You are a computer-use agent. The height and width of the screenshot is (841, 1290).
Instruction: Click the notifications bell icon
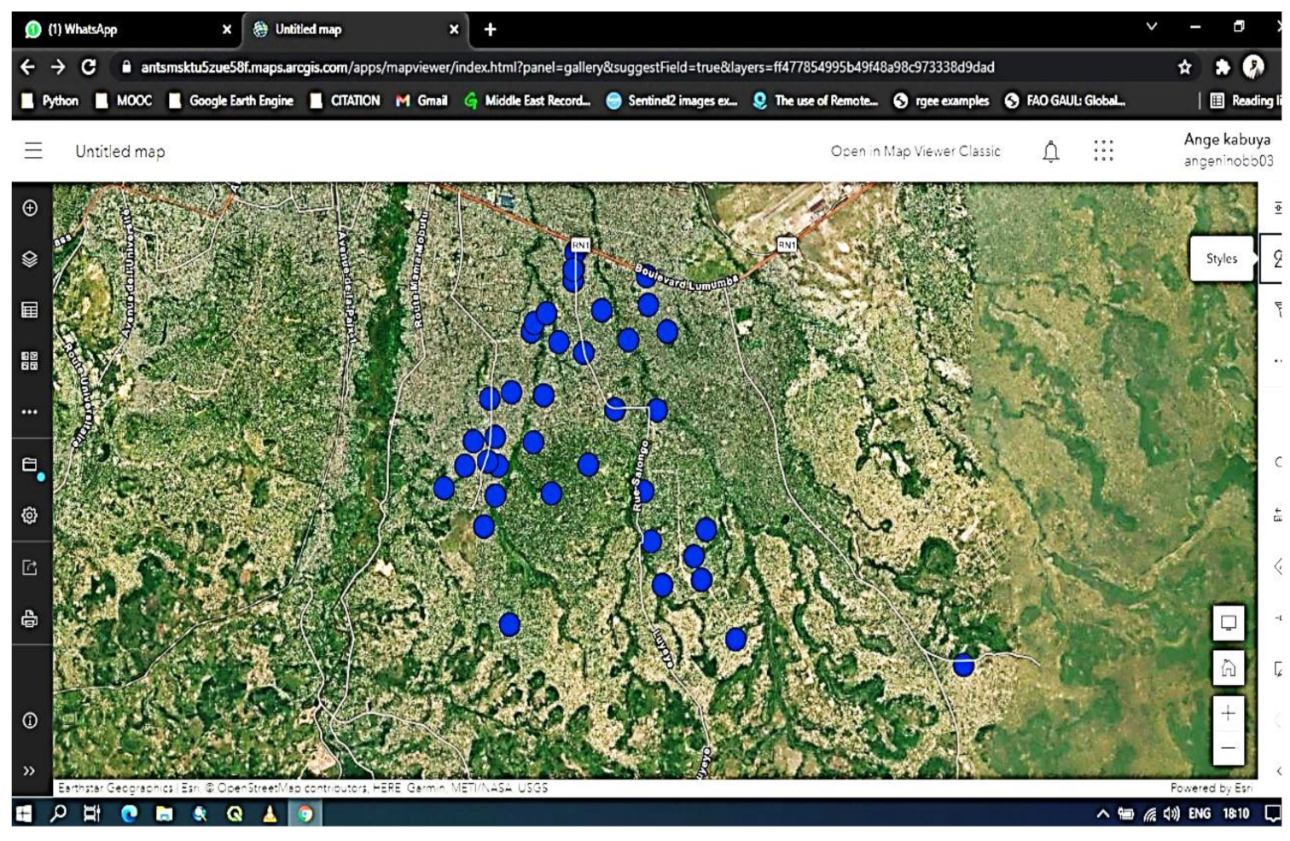coord(1050,152)
